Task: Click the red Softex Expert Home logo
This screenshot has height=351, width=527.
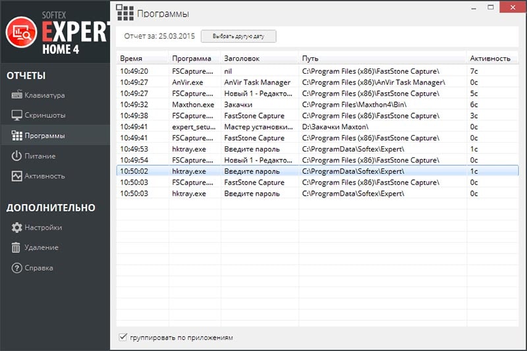Action: (x=21, y=32)
